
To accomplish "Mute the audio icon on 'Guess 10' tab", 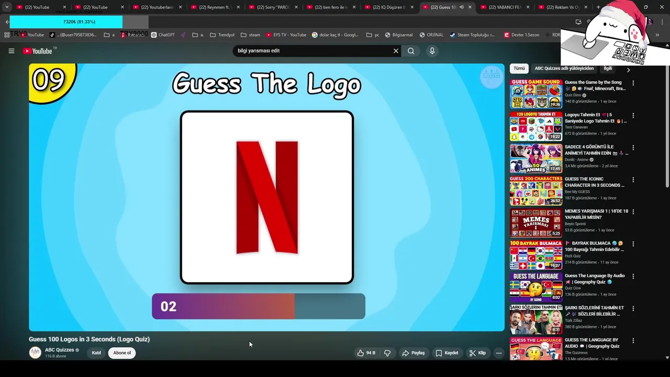I will point(461,7).
